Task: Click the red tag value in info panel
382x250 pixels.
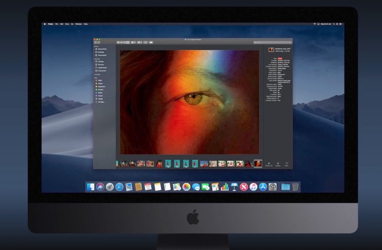Action: click(x=280, y=59)
